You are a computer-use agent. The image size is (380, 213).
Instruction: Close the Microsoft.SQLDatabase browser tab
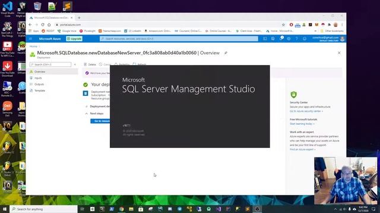[x=71, y=18]
